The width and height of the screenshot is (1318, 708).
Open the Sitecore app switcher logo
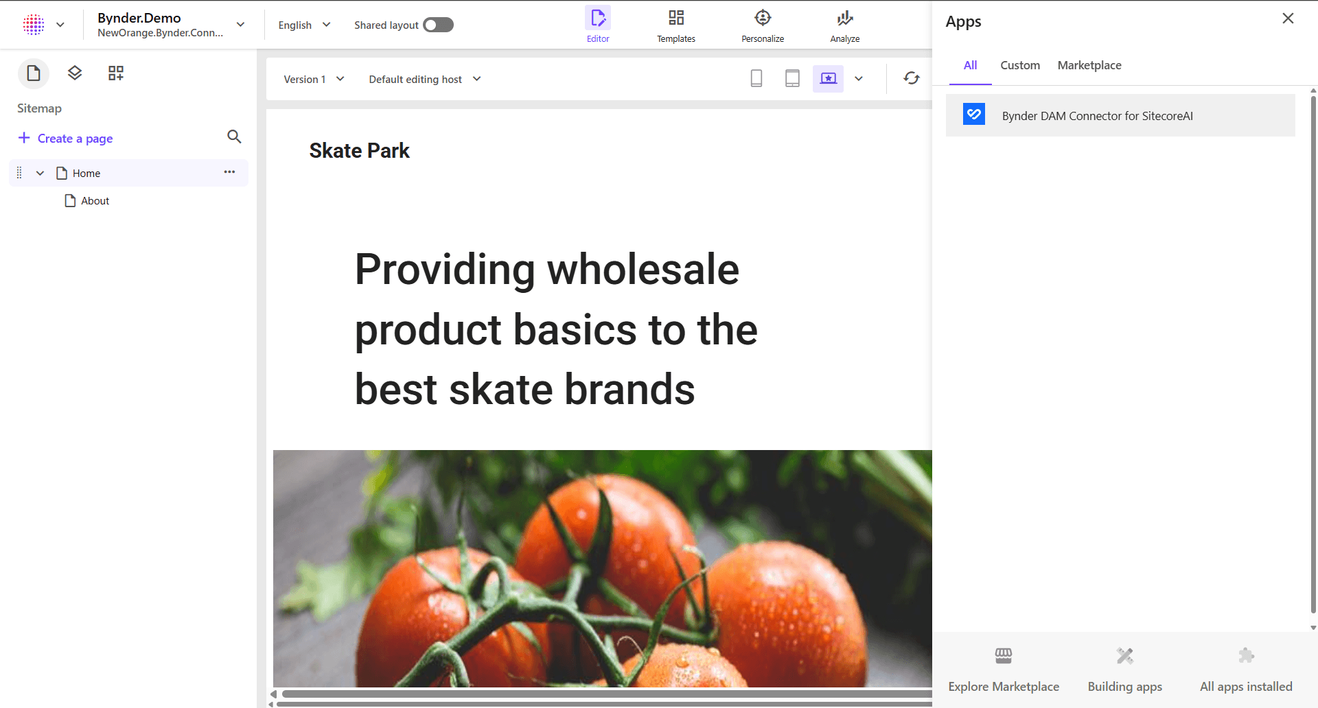tap(34, 25)
